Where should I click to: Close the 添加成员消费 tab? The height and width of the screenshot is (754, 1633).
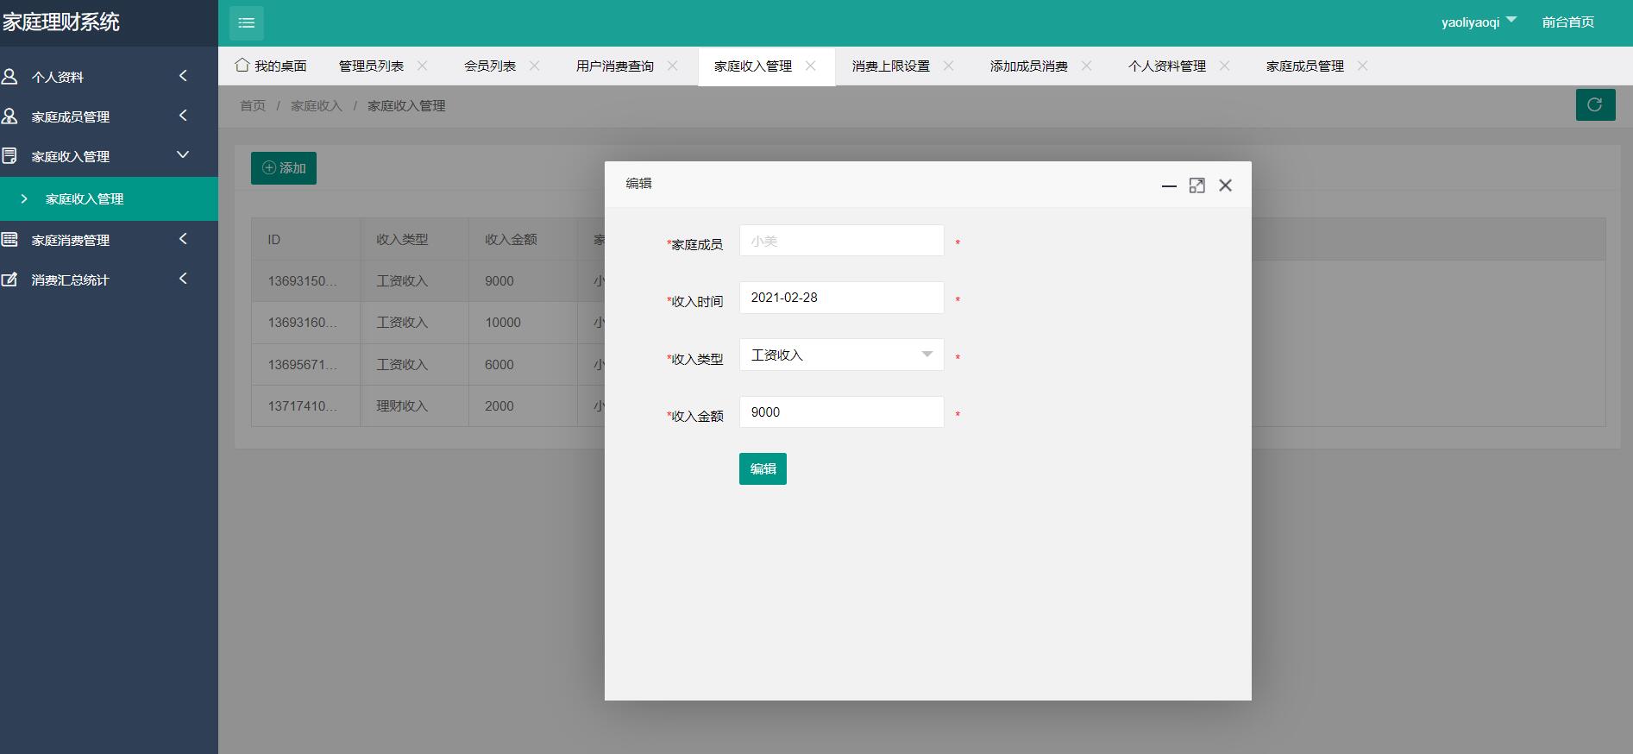pos(1087,66)
